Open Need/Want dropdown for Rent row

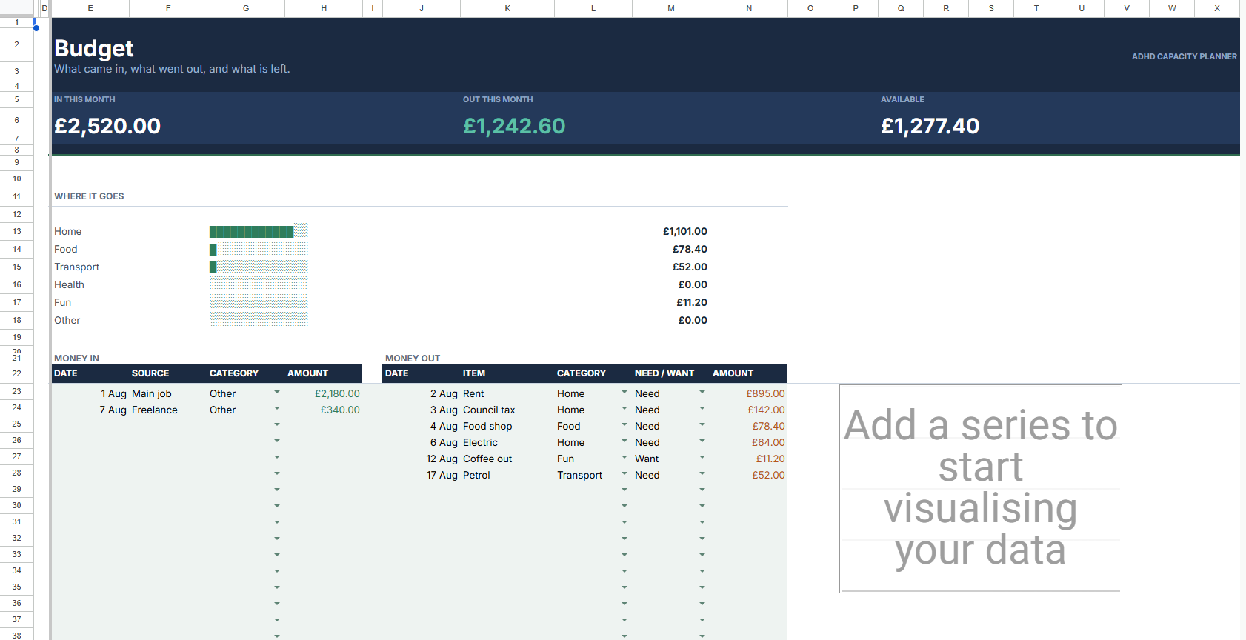point(702,393)
